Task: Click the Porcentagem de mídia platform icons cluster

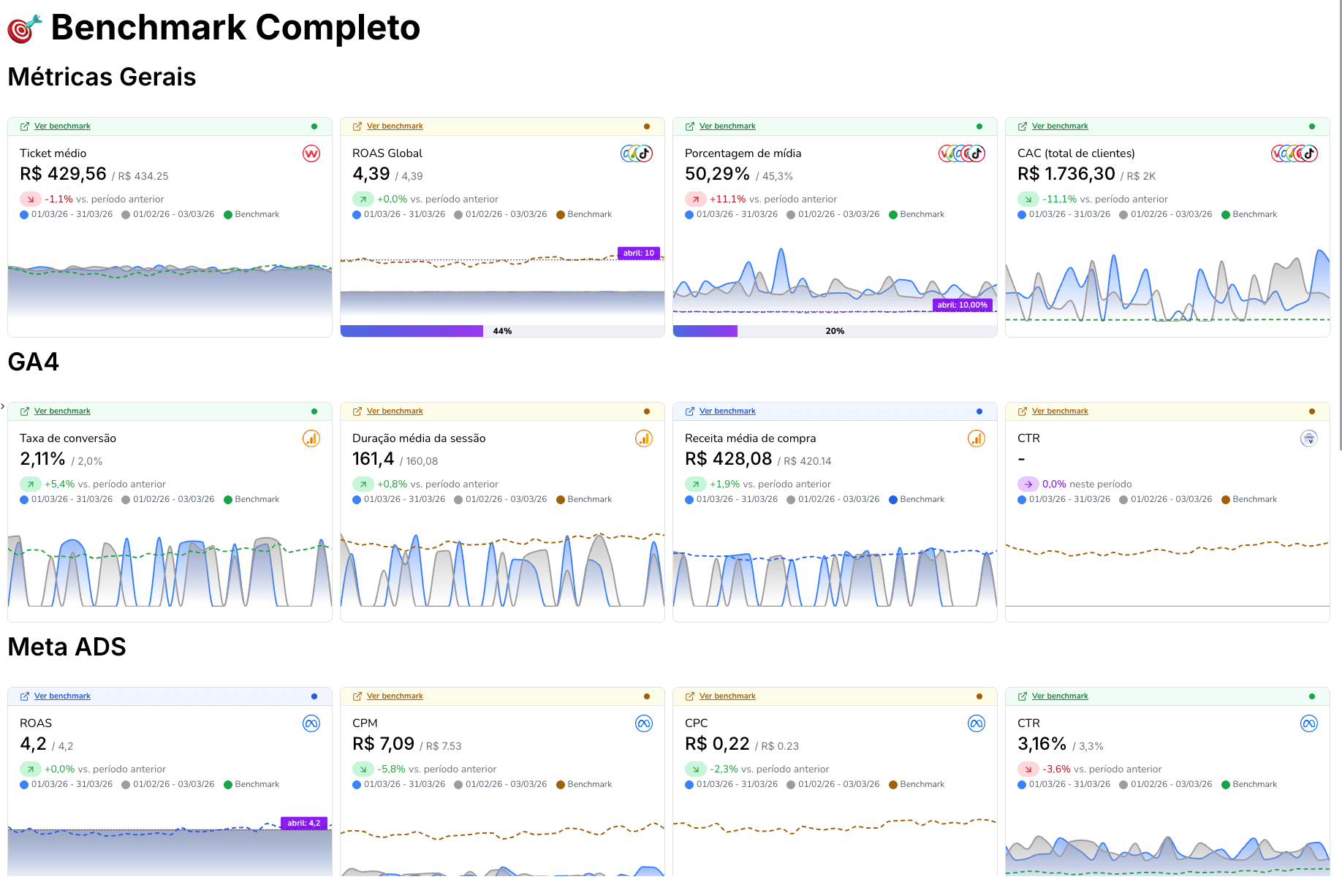Action: (962, 153)
